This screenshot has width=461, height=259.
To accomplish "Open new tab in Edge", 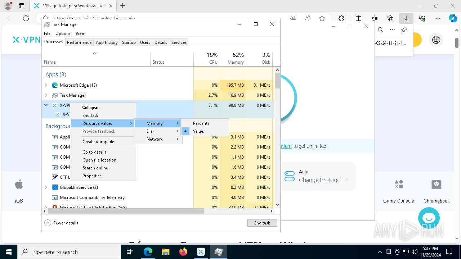I will click(x=122, y=6).
